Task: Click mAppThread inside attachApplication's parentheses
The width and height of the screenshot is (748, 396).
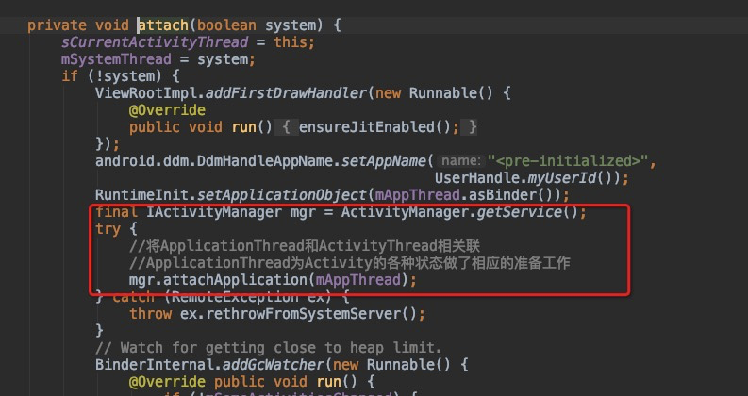Action: pos(357,280)
